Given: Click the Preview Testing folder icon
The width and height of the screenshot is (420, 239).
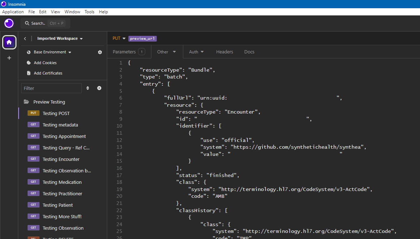Looking at the screenshot, I should click(x=26, y=102).
